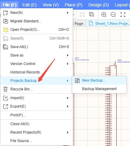
Task: Open the Edit (E) menu
Action: [x=29, y=5]
